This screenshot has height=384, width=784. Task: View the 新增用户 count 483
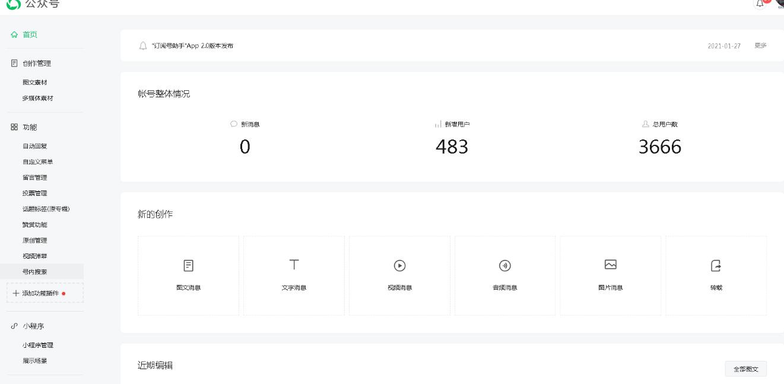[452, 147]
